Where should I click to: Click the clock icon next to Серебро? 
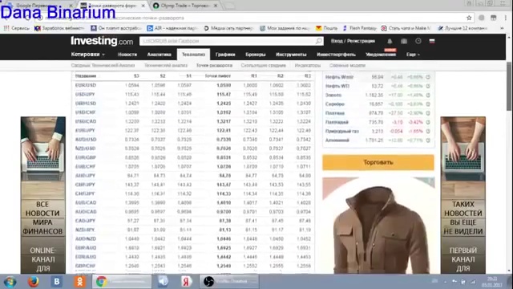(428, 104)
